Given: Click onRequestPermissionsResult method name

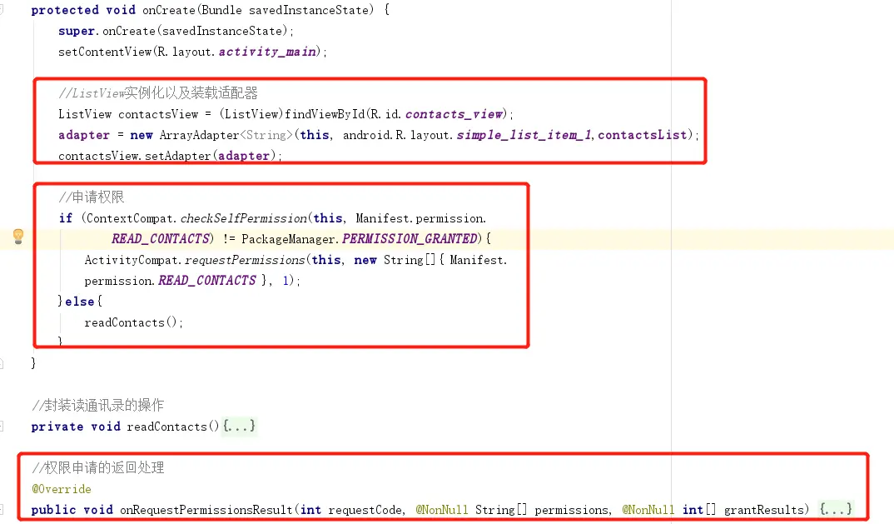Looking at the screenshot, I should tap(206, 510).
